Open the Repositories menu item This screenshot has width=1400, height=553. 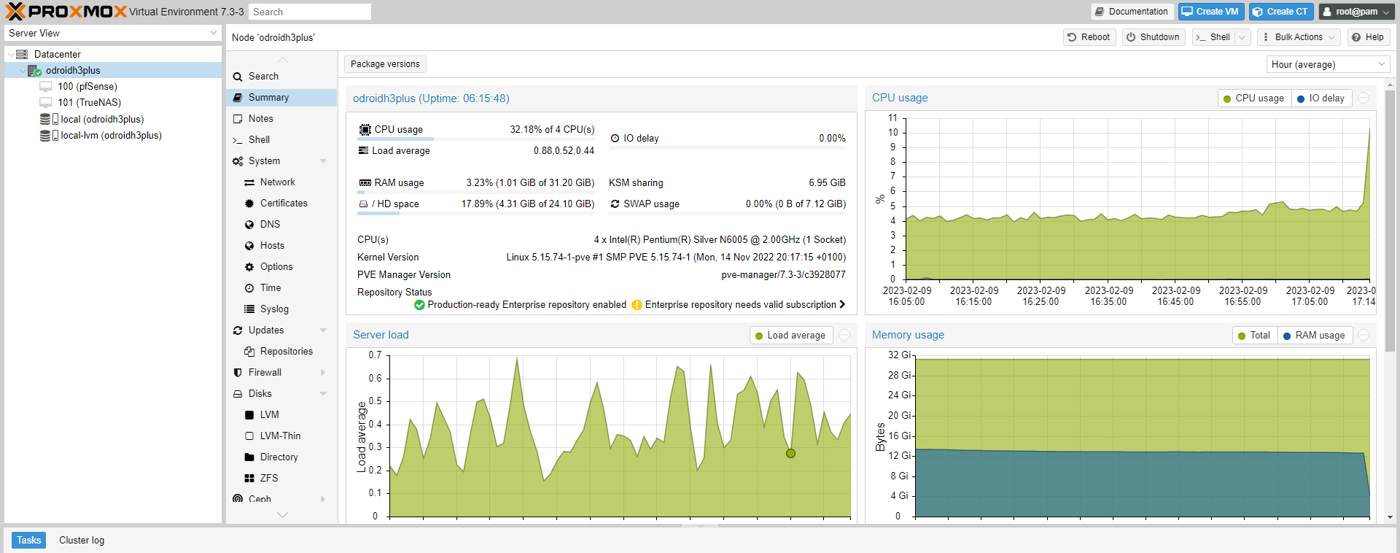coord(281,352)
